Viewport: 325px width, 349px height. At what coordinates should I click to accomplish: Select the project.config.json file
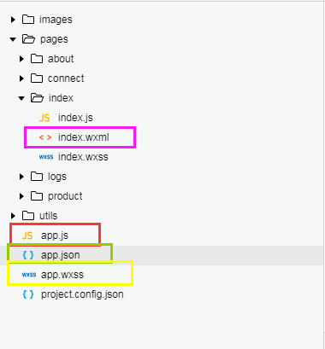point(82,294)
